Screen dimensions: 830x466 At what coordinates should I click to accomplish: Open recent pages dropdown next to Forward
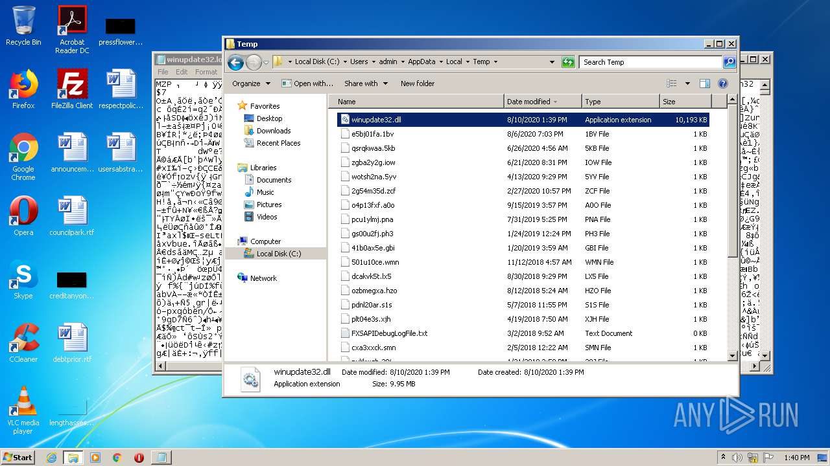point(266,63)
